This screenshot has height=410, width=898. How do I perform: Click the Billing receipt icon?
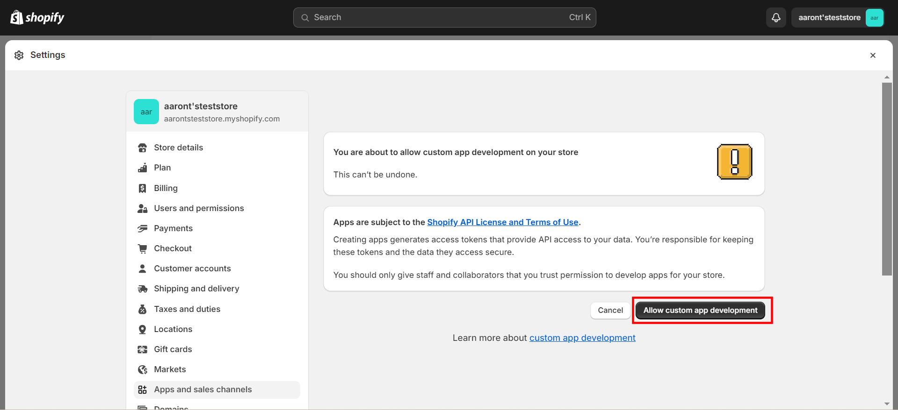(x=143, y=188)
